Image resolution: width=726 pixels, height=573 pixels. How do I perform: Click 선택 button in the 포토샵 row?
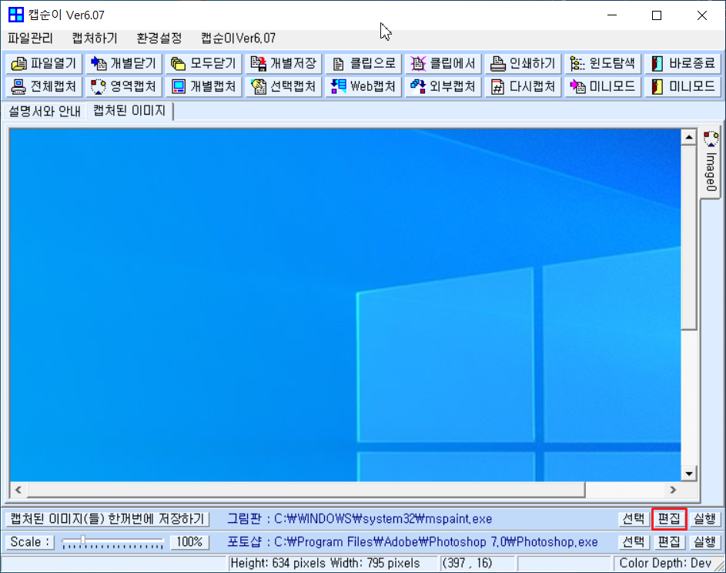[634, 541]
